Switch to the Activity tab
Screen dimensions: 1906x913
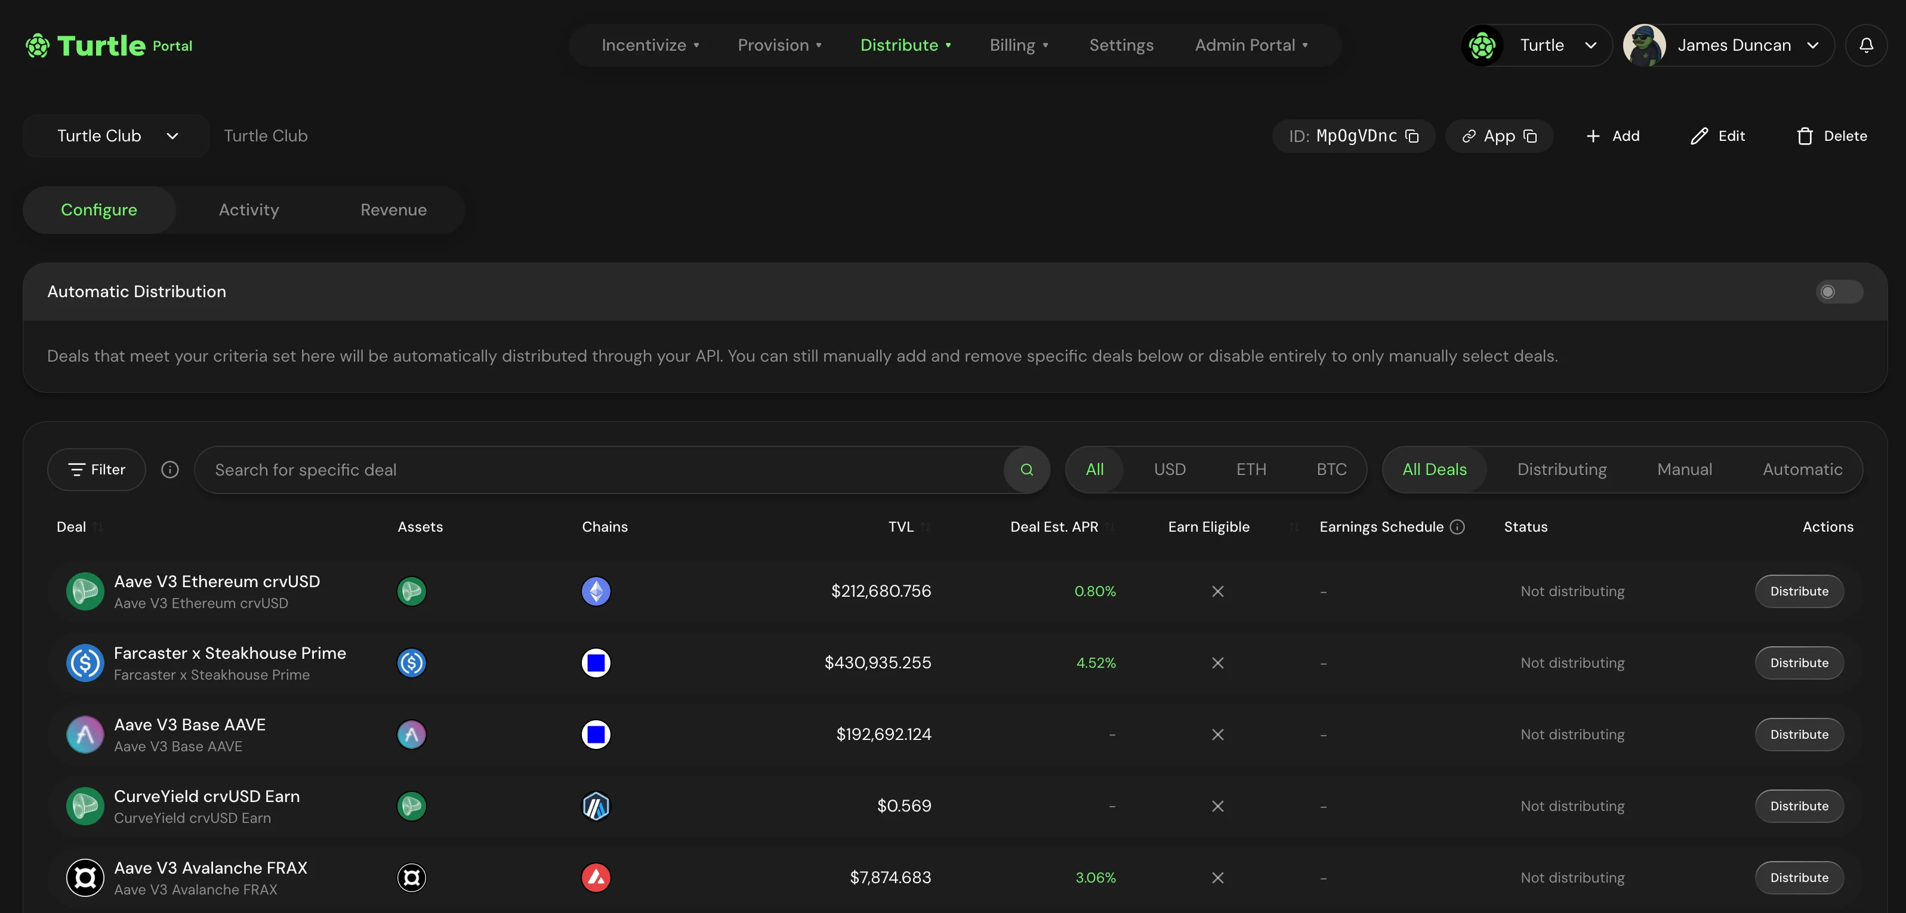point(249,210)
